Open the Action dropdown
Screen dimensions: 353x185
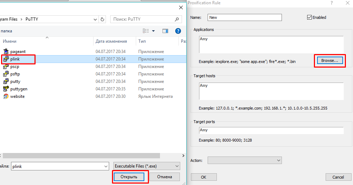pos(245,160)
